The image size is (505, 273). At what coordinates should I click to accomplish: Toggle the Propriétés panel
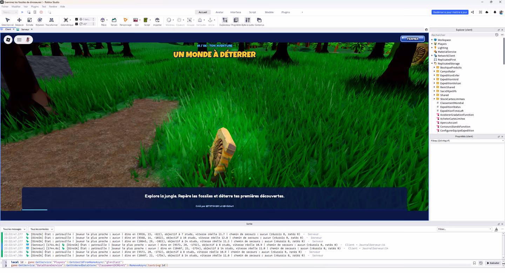click(236, 22)
